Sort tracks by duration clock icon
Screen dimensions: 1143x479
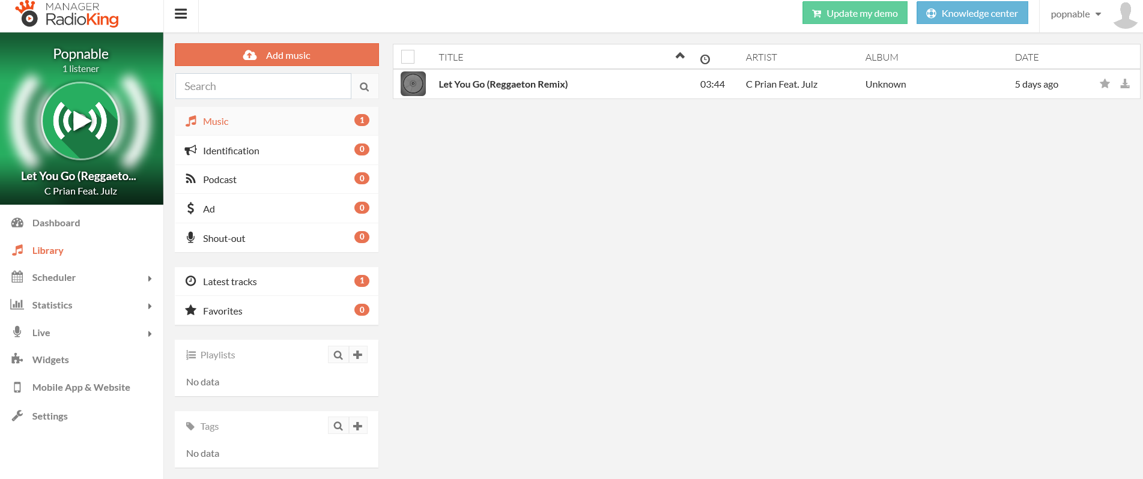(x=705, y=59)
